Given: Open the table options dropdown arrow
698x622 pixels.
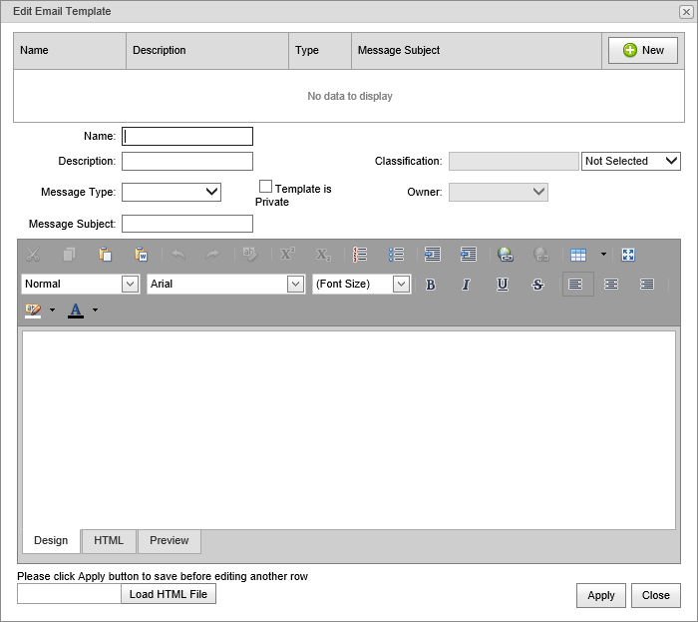Looking at the screenshot, I should click(x=603, y=255).
